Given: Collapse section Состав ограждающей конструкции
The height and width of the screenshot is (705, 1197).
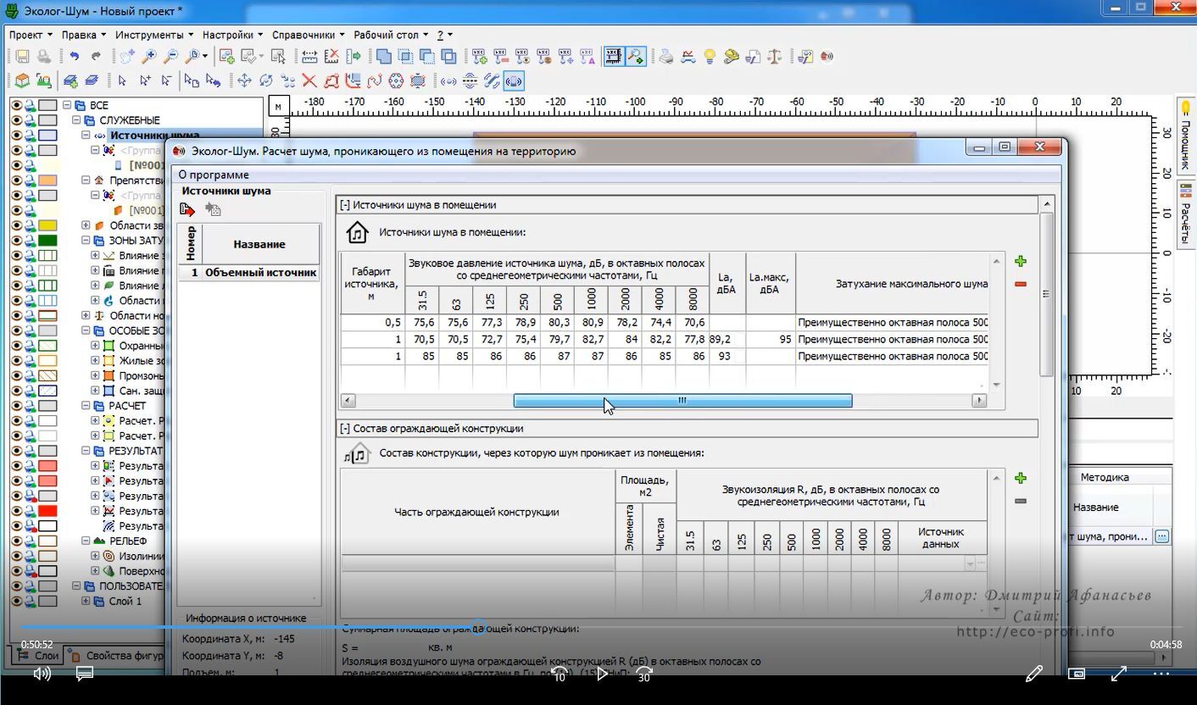Looking at the screenshot, I should (345, 429).
